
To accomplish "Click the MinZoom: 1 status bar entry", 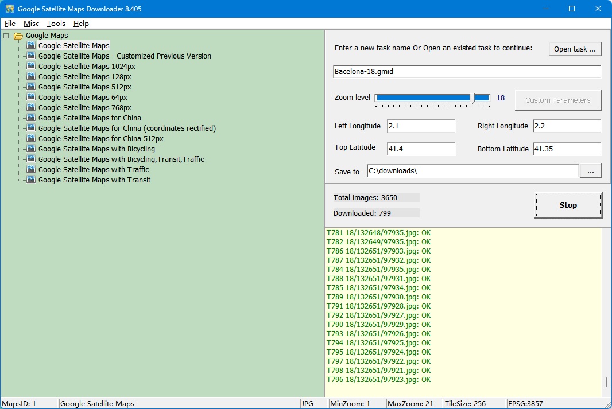I will pos(357,403).
